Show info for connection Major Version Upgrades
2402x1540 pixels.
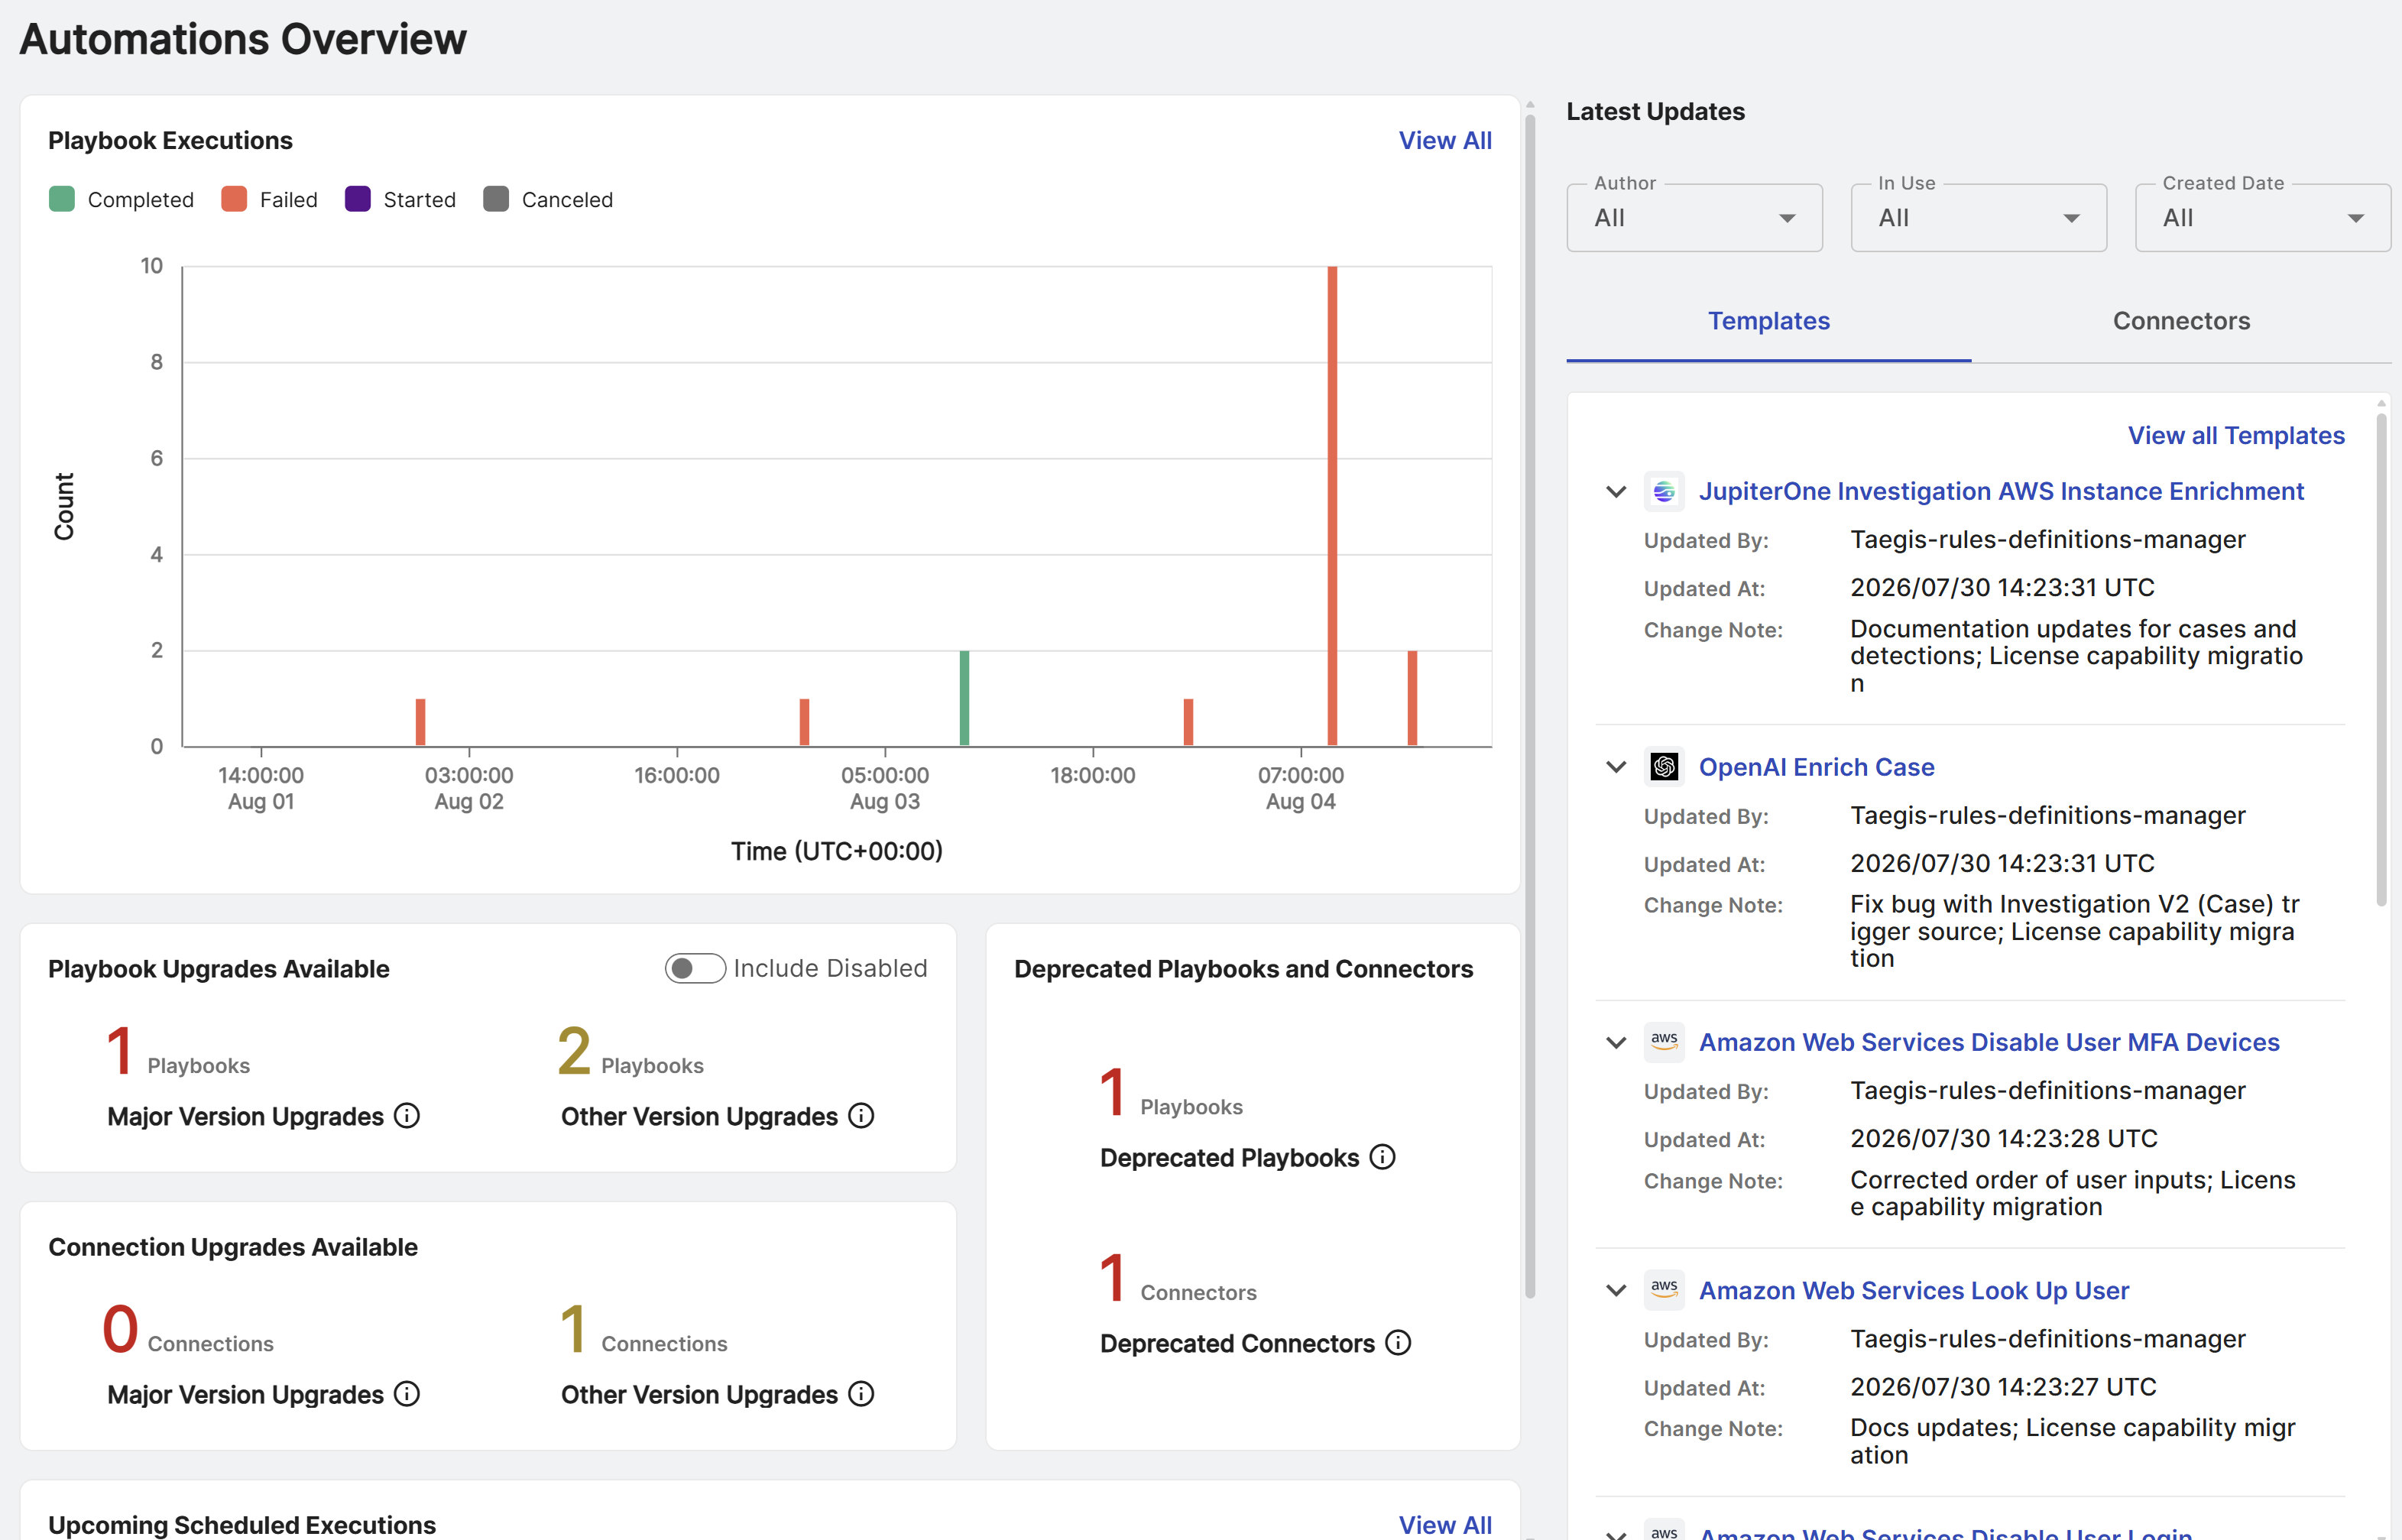point(407,1394)
